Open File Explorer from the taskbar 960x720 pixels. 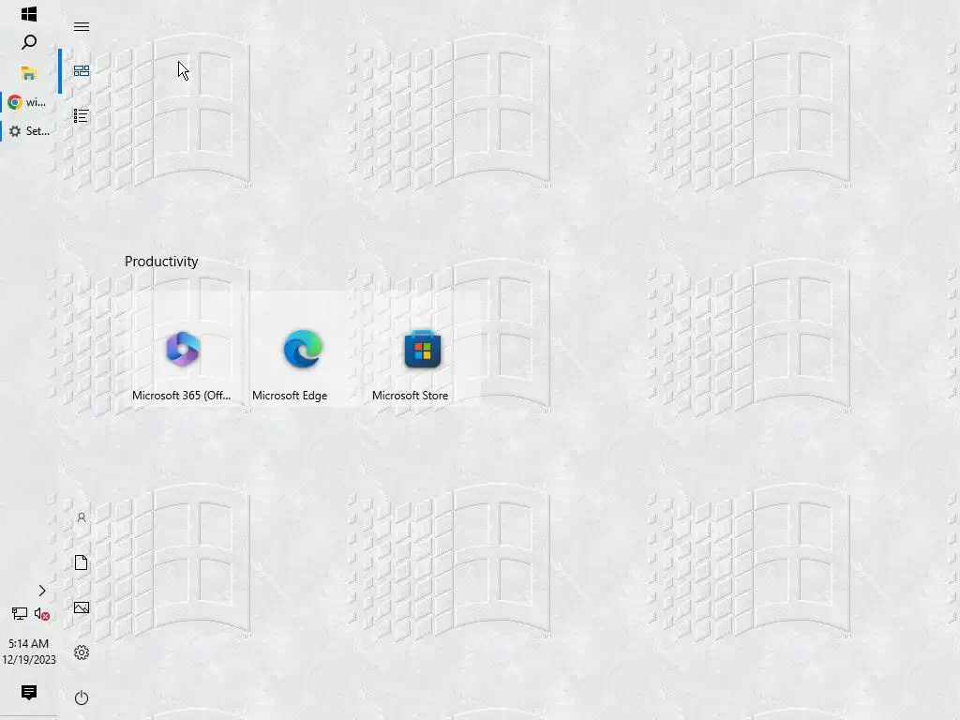click(x=28, y=73)
